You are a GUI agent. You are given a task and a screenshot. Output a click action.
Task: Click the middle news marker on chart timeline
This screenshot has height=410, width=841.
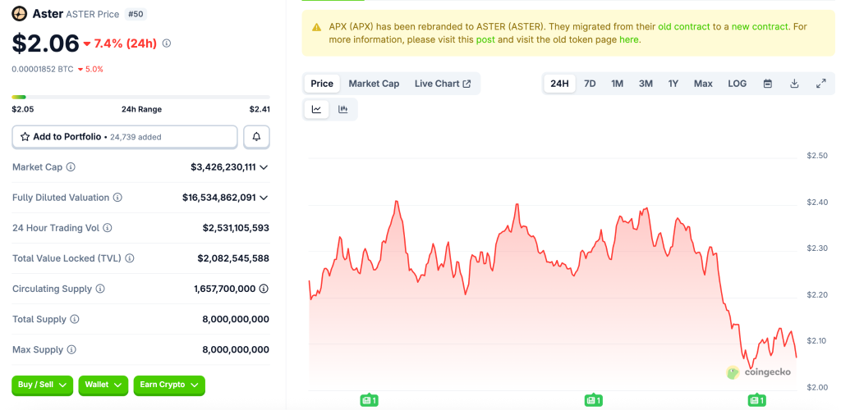click(x=593, y=400)
